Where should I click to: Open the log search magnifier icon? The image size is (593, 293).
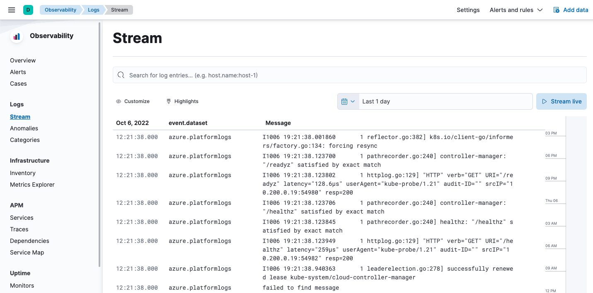(x=121, y=75)
